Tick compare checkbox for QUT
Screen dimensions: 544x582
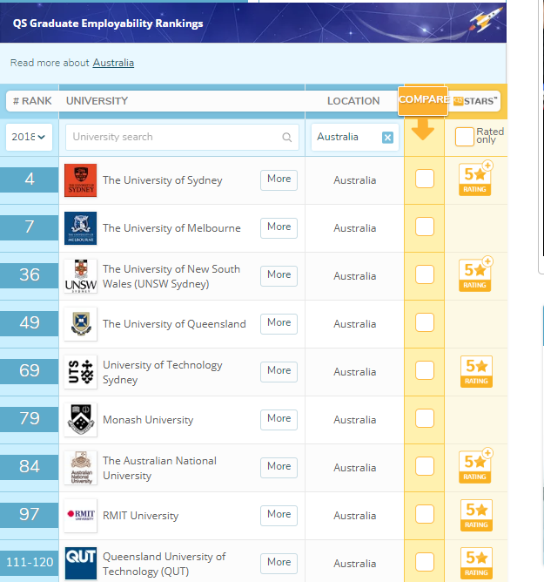click(425, 562)
